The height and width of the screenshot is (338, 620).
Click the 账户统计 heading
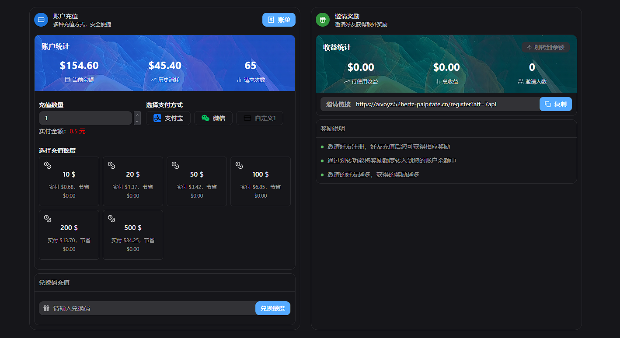(56, 46)
